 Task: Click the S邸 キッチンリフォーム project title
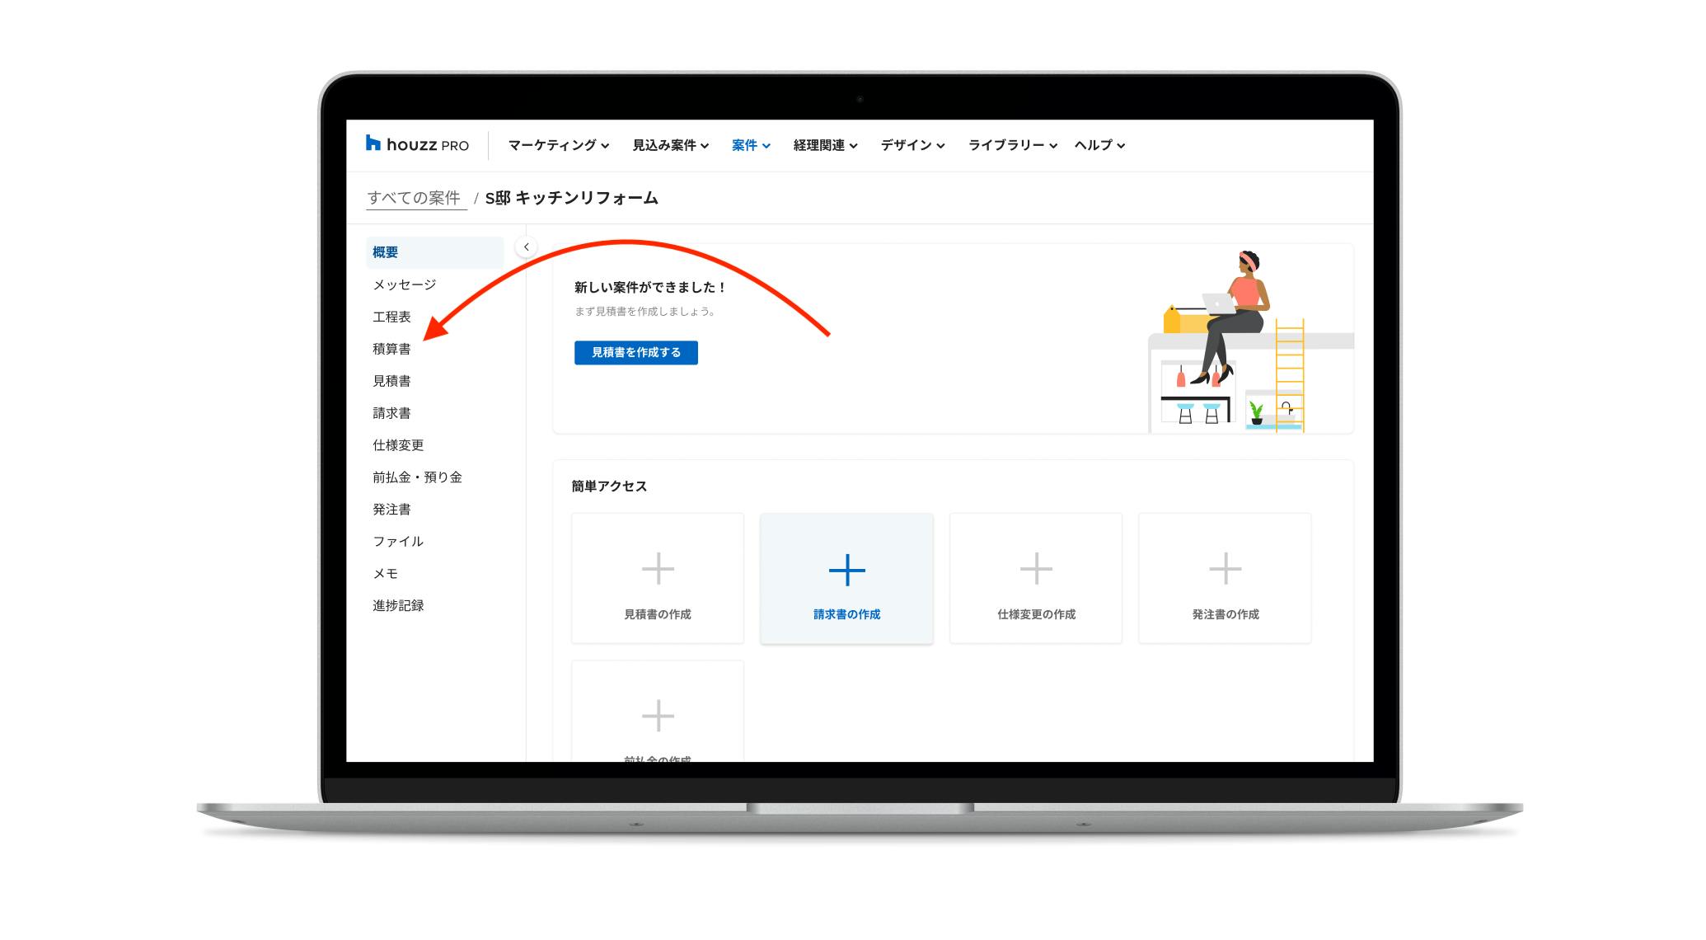click(x=571, y=198)
